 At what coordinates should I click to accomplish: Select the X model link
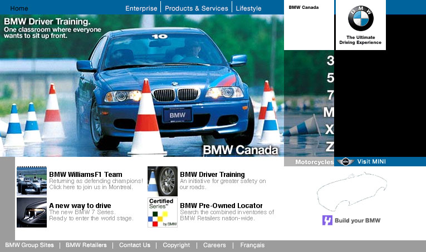point(330,130)
